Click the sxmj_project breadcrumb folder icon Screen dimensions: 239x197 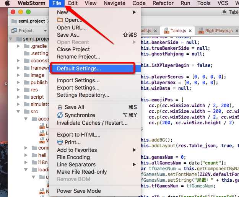(14, 21)
